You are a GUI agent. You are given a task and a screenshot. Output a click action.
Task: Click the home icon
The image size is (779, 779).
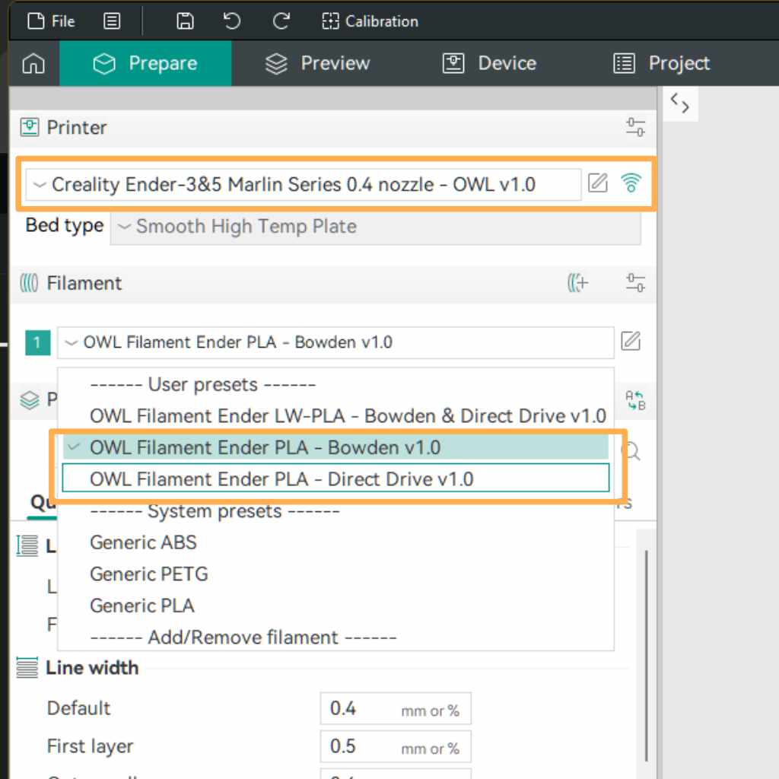[x=33, y=64]
